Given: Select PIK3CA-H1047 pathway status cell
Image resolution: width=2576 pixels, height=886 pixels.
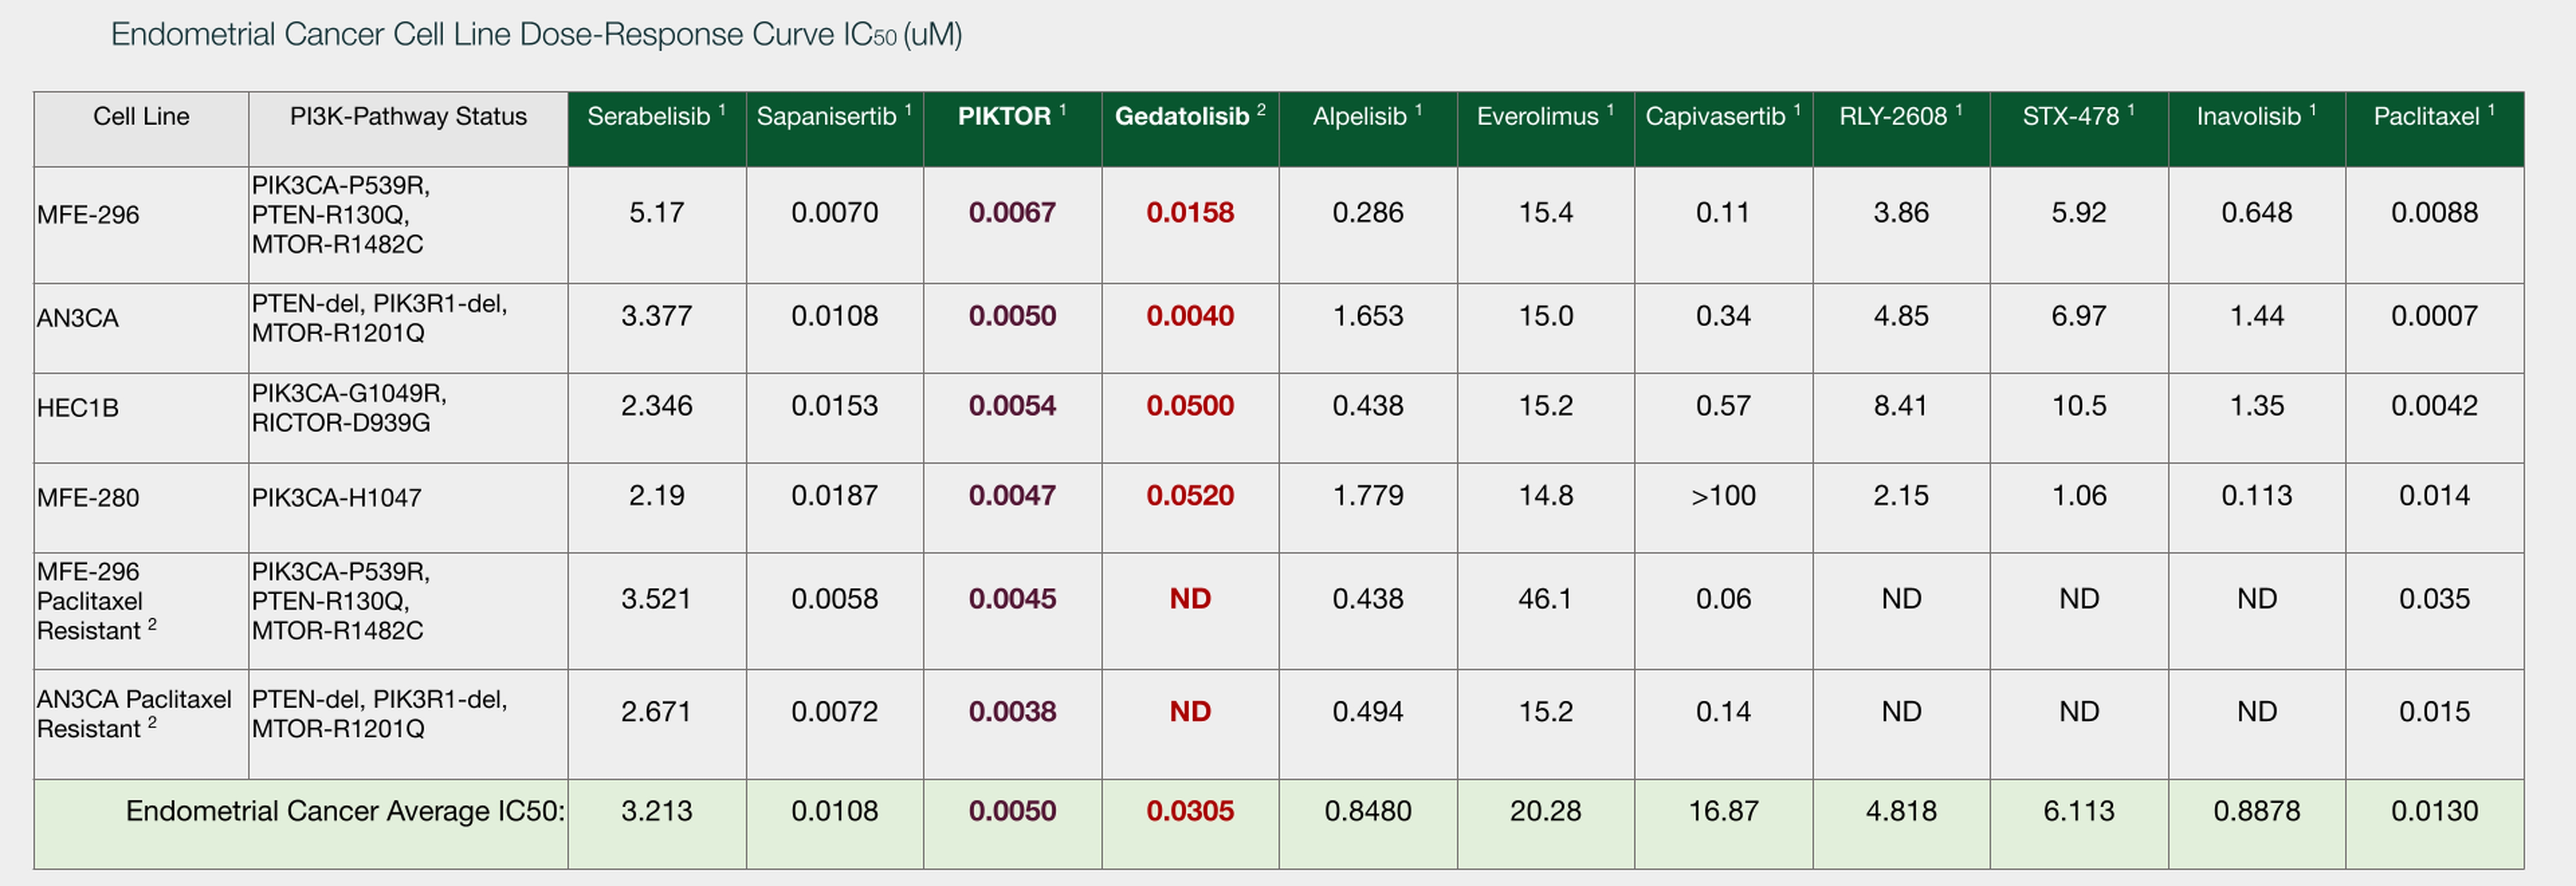Looking at the screenshot, I should pyautogui.click(x=337, y=497).
